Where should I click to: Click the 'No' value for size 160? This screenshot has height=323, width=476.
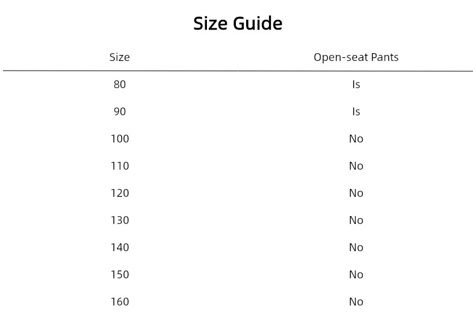pyautogui.click(x=356, y=302)
